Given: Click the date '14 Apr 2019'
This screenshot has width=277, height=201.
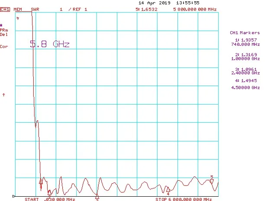Looking at the screenshot, I should 155,3.
